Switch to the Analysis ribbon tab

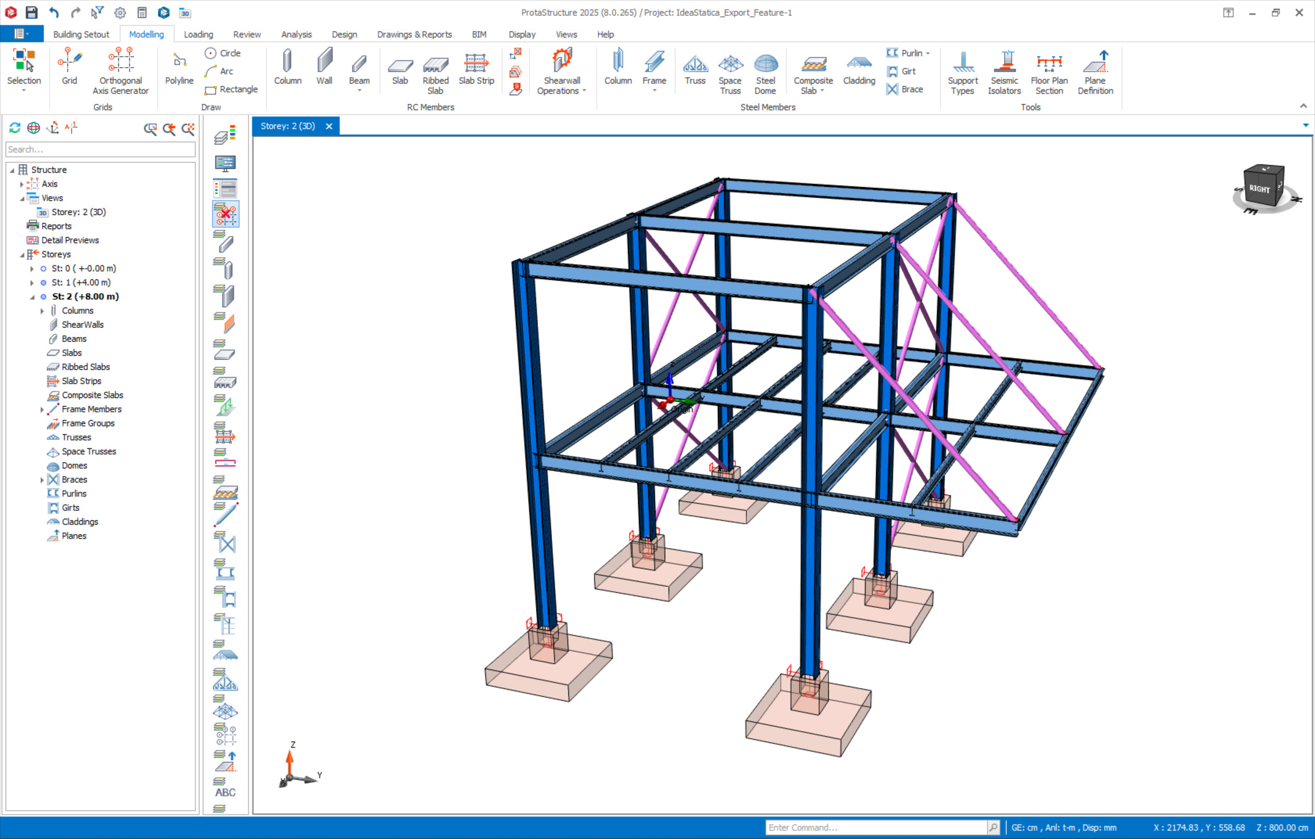296,34
